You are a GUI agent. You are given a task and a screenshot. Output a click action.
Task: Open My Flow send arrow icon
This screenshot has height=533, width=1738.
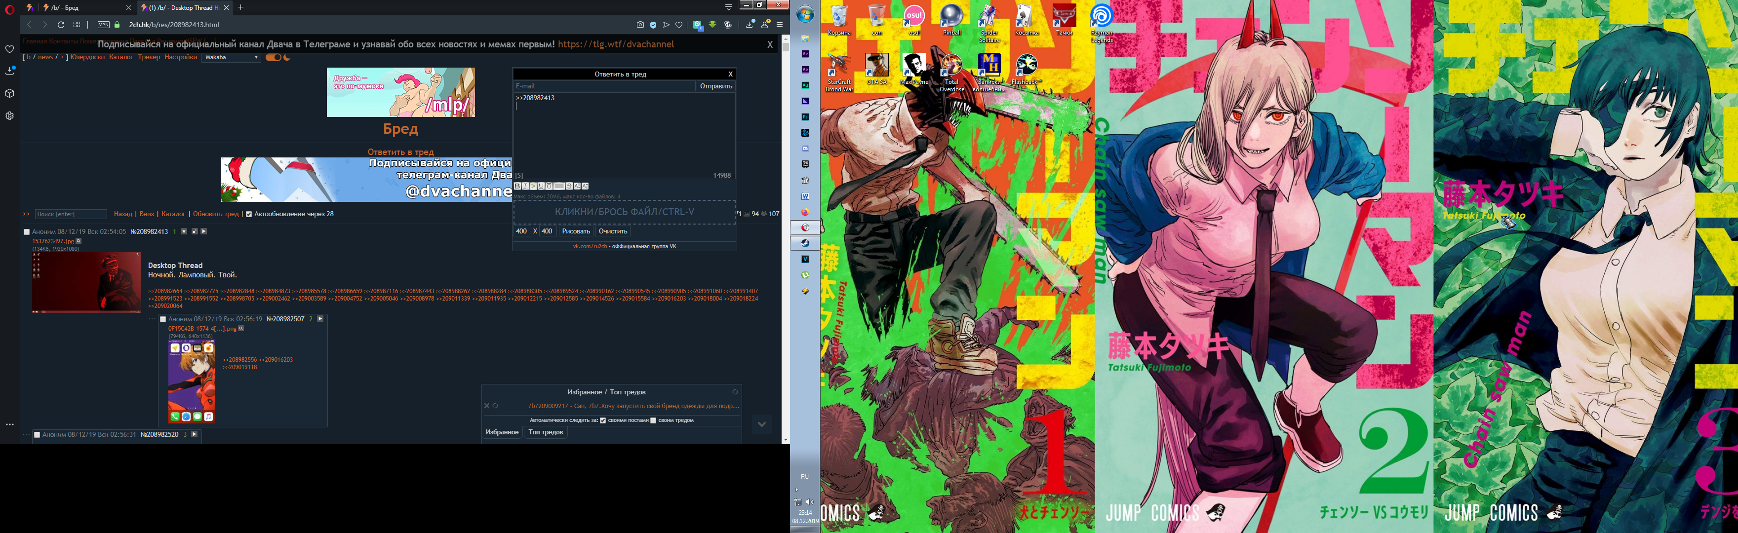coord(666,25)
